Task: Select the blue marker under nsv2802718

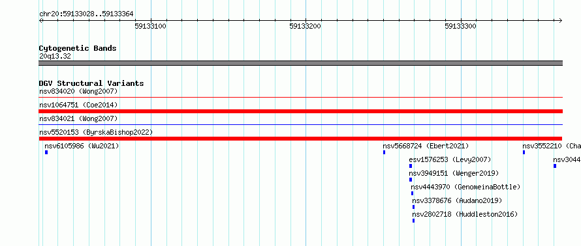Action: 413,221
